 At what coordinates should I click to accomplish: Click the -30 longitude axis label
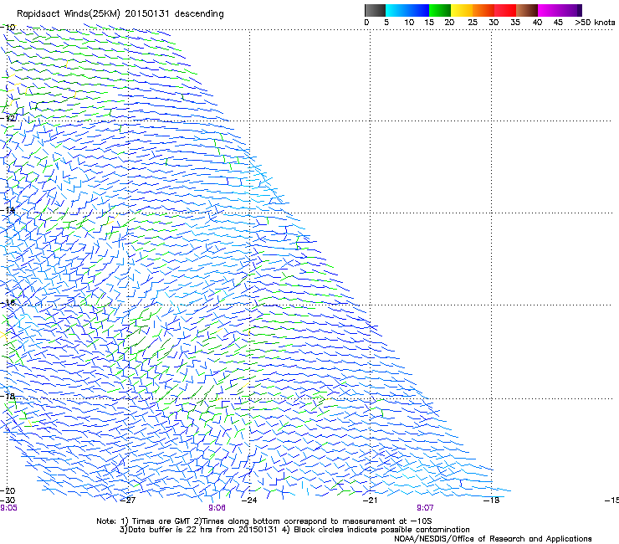point(8,500)
